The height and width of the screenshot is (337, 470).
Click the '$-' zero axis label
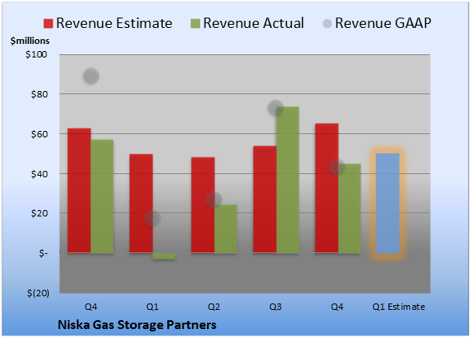pyautogui.click(x=43, y=253)
